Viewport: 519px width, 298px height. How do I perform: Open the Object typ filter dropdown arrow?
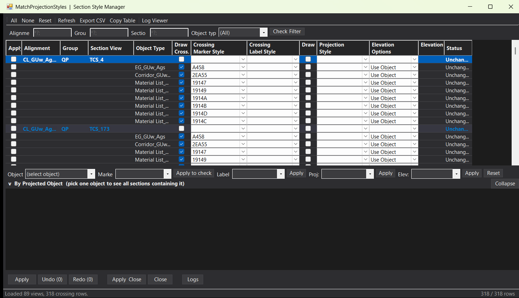click(264, 33)
